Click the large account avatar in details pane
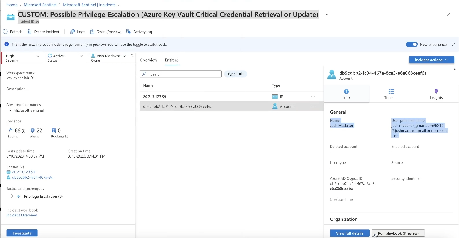459x238 pixels. point(332,75)
